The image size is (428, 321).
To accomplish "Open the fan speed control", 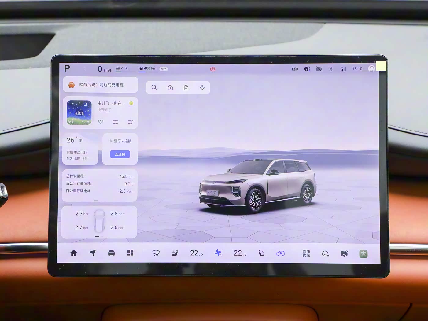I will (218, 253).
